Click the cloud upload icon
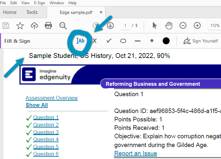This screenshot has width=221, height=159. tap(34, 26)
